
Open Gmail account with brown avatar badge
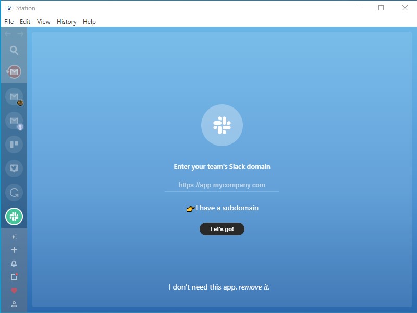14,97
